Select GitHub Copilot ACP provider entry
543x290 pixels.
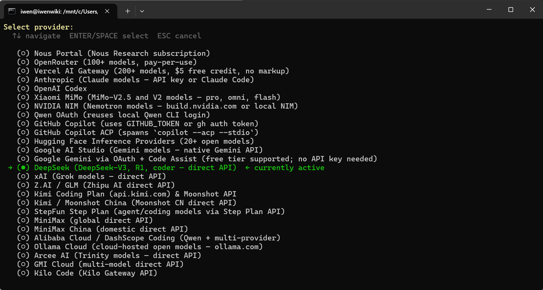pyautogui.click(x=138, y=132)
